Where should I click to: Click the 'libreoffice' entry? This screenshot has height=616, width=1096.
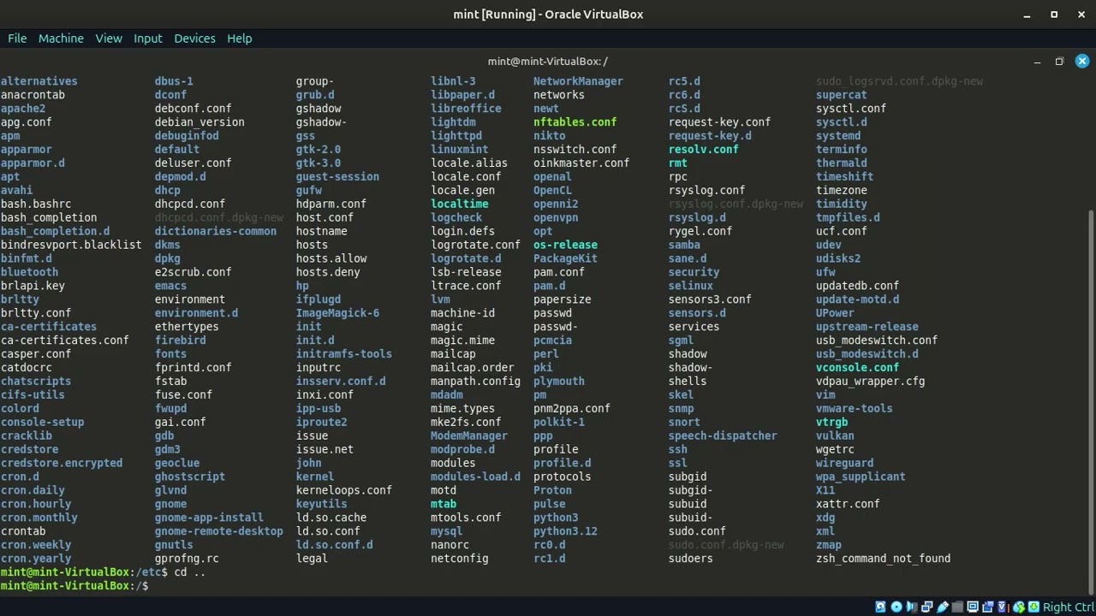466,109
